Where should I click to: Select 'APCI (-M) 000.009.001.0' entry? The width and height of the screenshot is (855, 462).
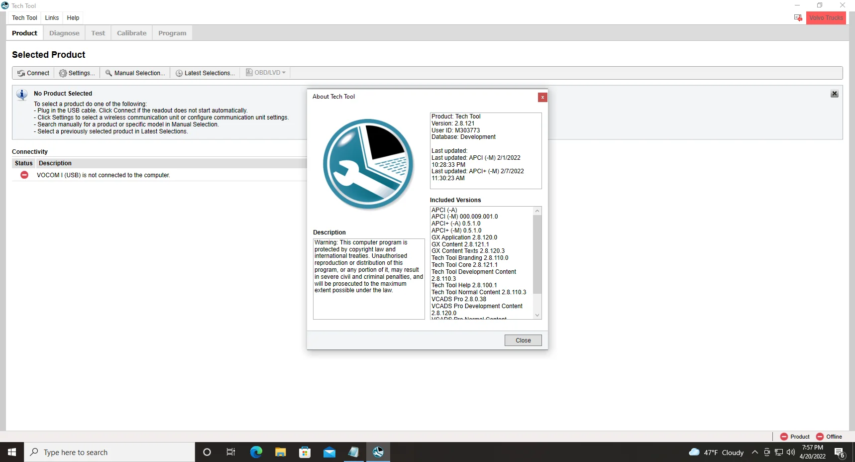464,217
